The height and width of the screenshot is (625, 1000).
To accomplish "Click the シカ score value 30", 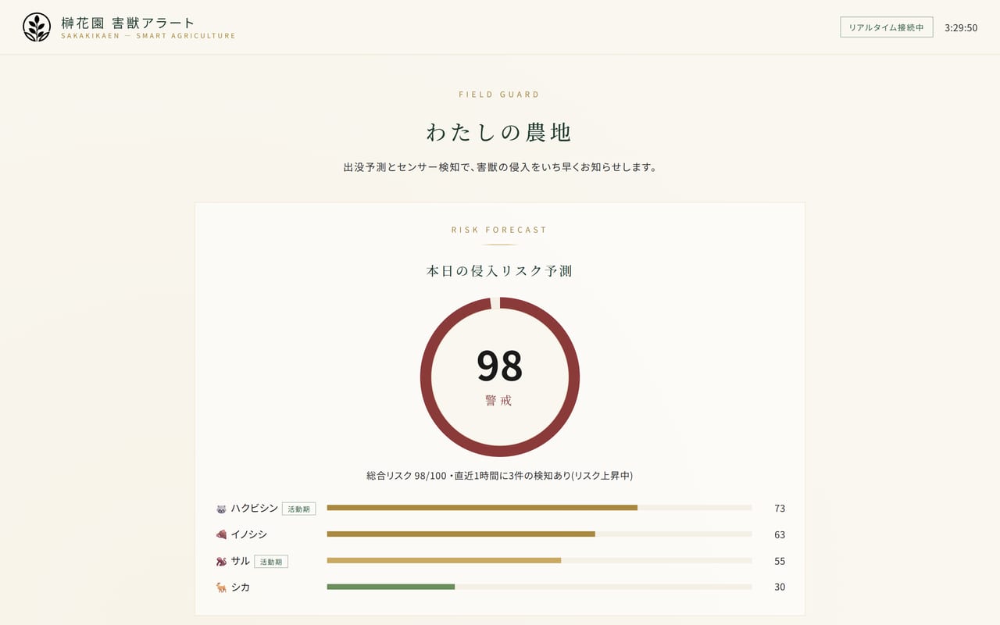I will (x=780, y=587).
